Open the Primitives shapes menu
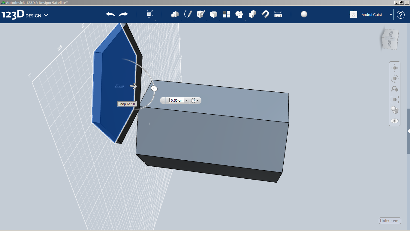 (x=175, y=14)
